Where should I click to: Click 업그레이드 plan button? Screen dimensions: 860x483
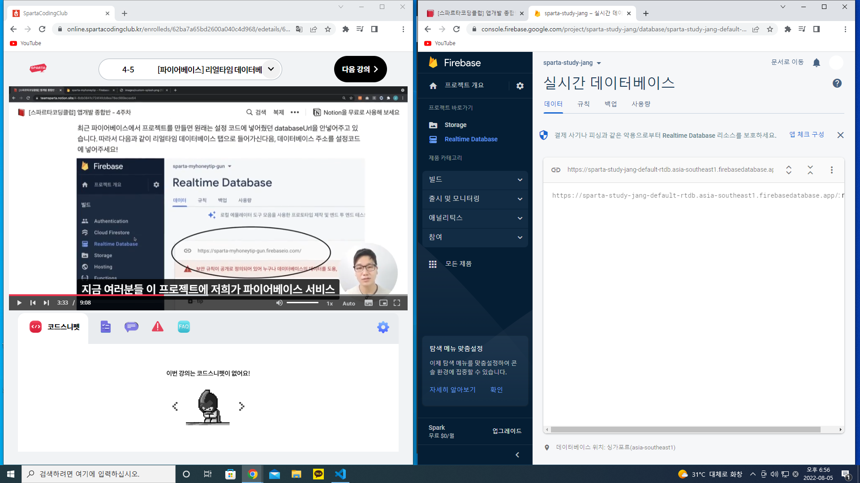click(507, 431)
